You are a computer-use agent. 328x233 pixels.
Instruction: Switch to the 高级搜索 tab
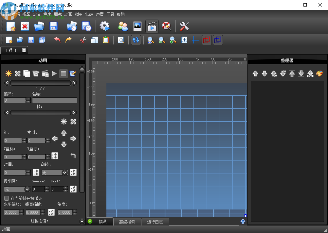coord(127,222)
